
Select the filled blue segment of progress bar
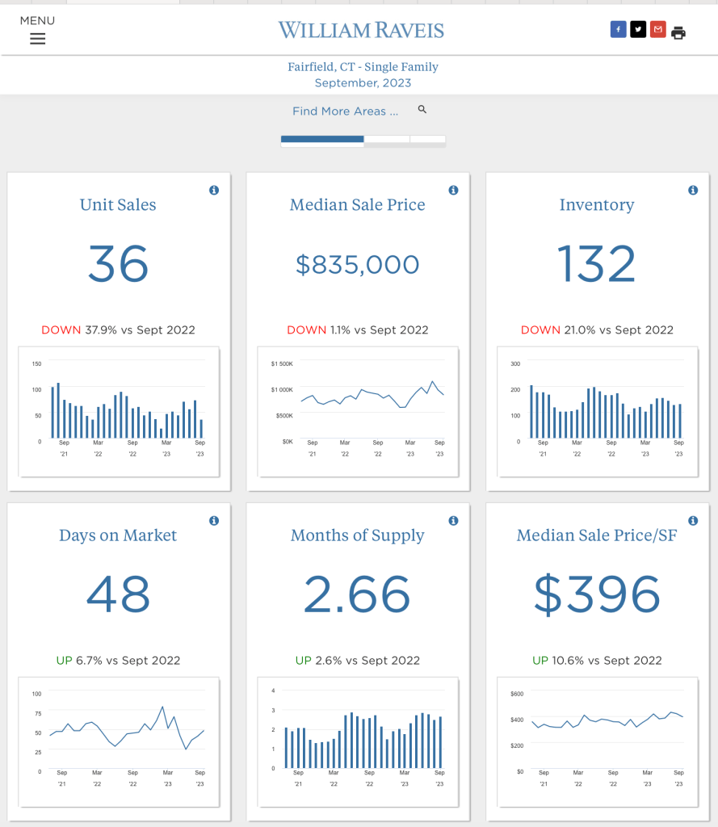pos(322,139)
